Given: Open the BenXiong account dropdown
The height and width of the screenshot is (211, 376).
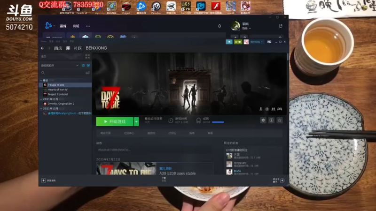Looking at the screenshot, I should click(256, 42).
